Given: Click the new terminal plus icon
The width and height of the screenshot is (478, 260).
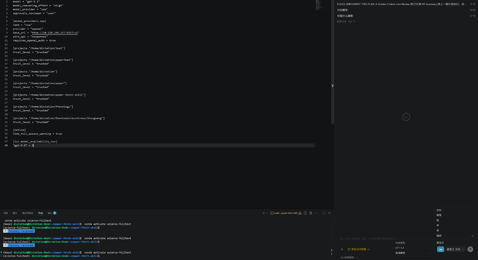Looking at the screenshot, I should (264, 213).
